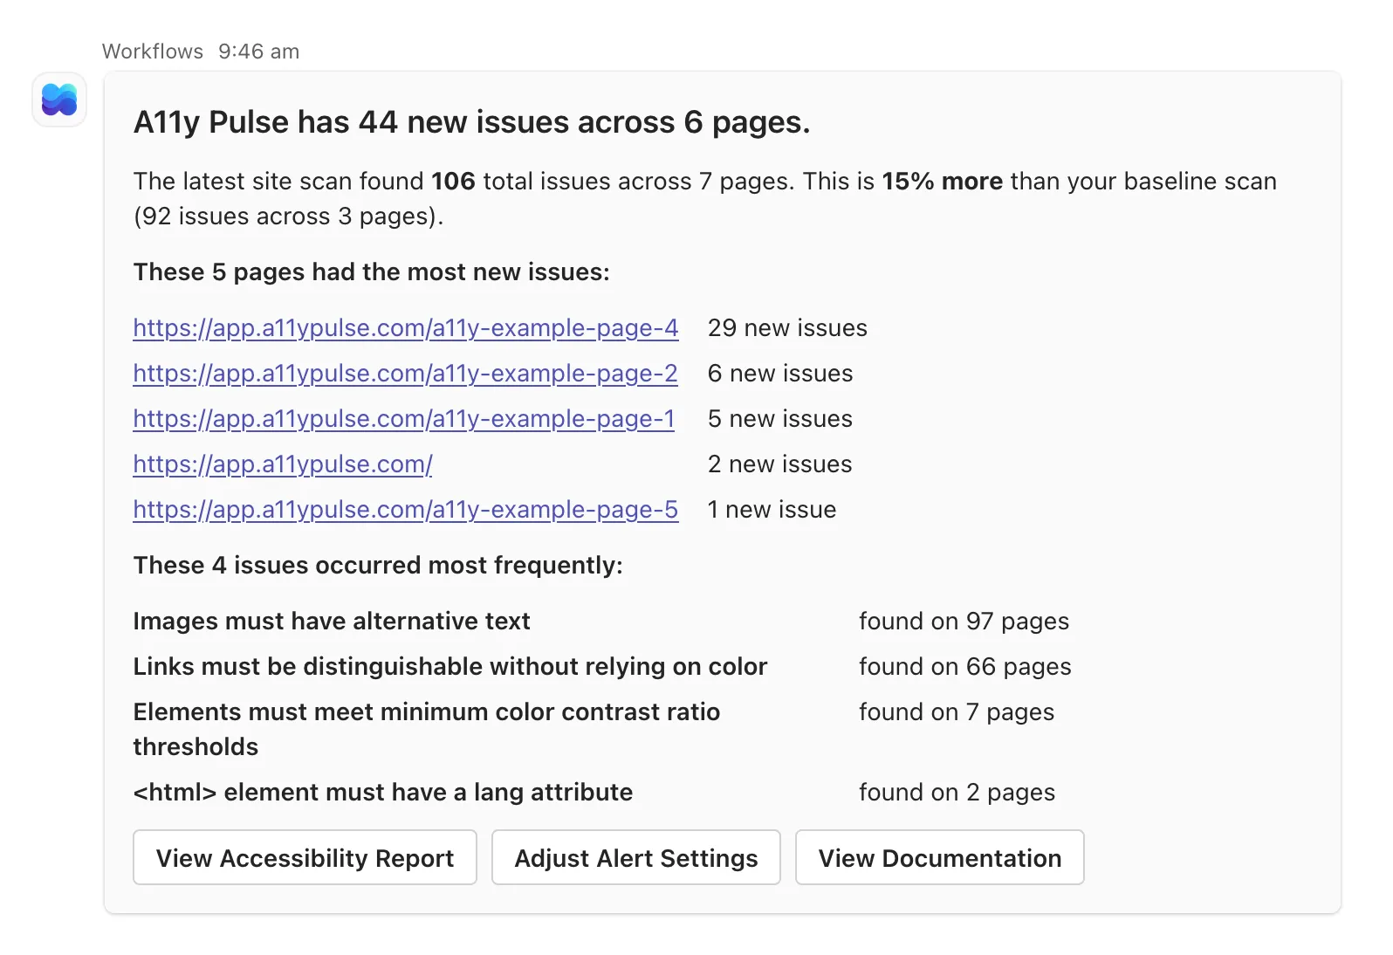Click '6 new issues' count
Image resolution: width=1393 pixels, height=955 pixels.
(x=780, y=373)
